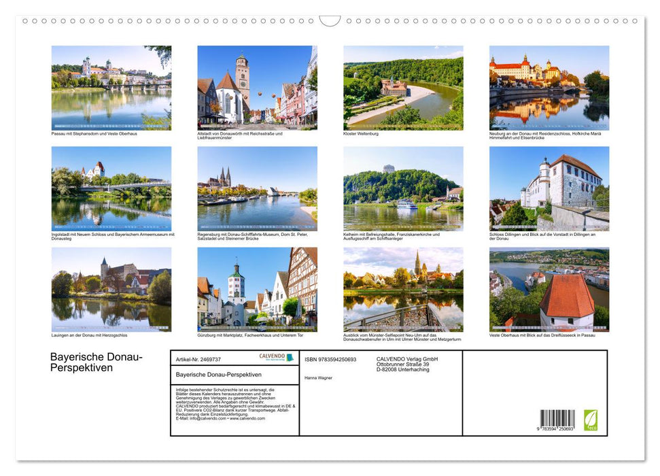Click the caption starting 'Ausblick vom Münster-Selfiepoint'
The height and width of the screenshot is (476, 660).
(x=402, y=337)
